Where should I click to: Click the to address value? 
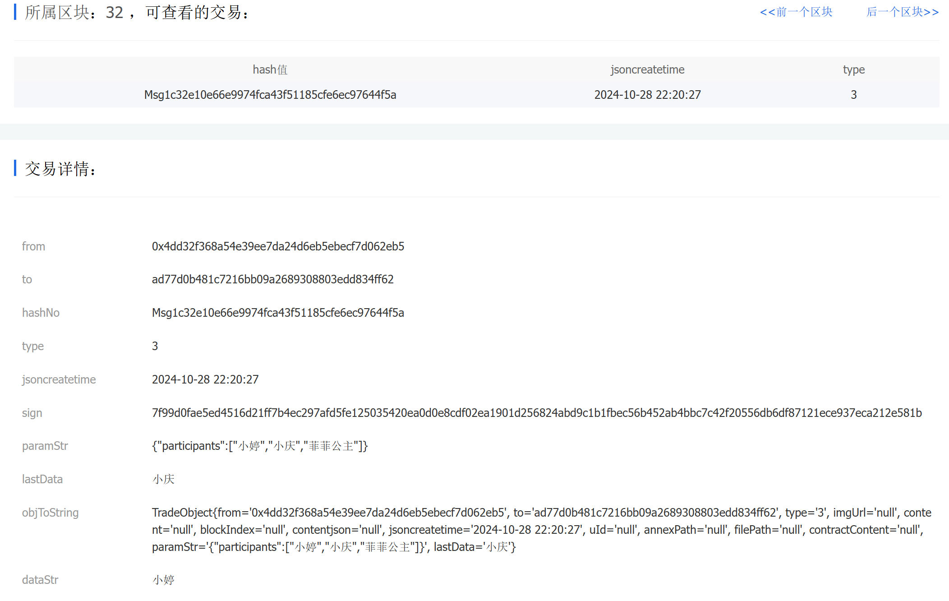point(272,279)
